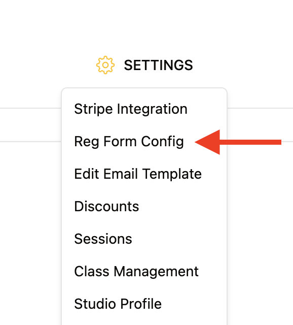Click the gear icon beside SETTINGS
The image size is (293, 325).
[x=105, y=65]
